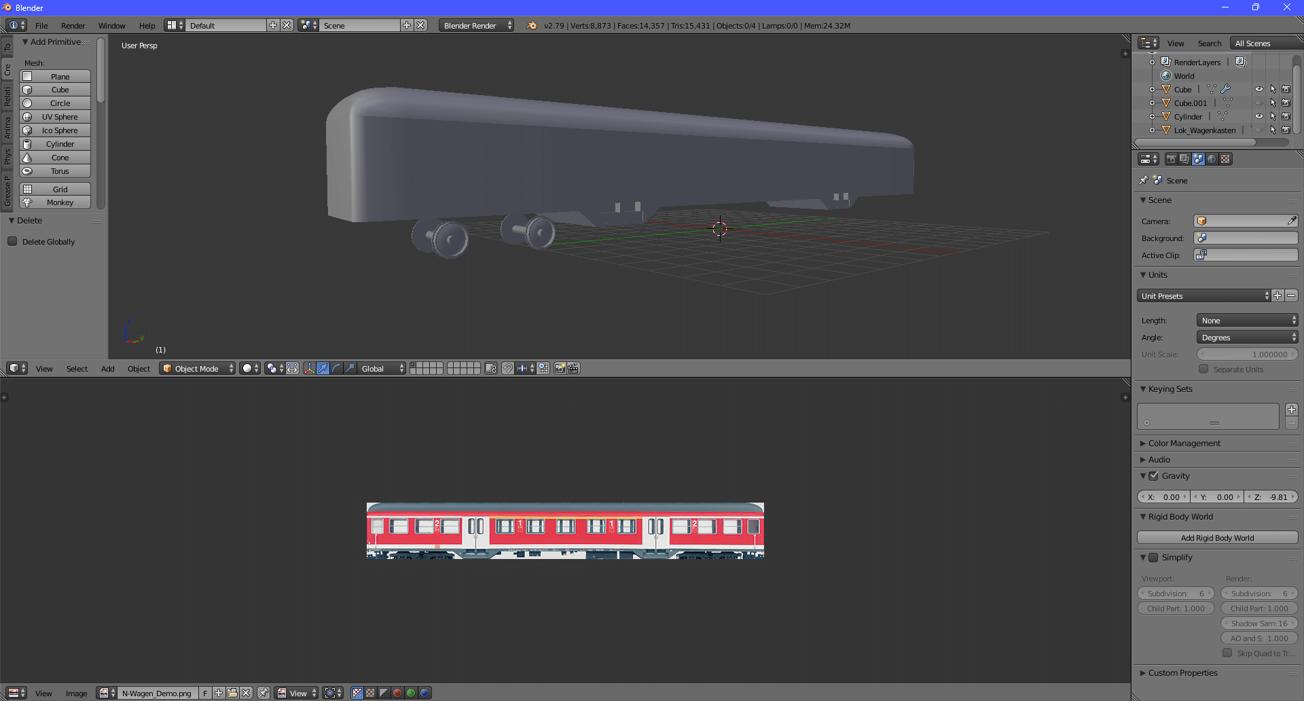
Task: Expand the Color Management panel
Action: coord(1184,444)
